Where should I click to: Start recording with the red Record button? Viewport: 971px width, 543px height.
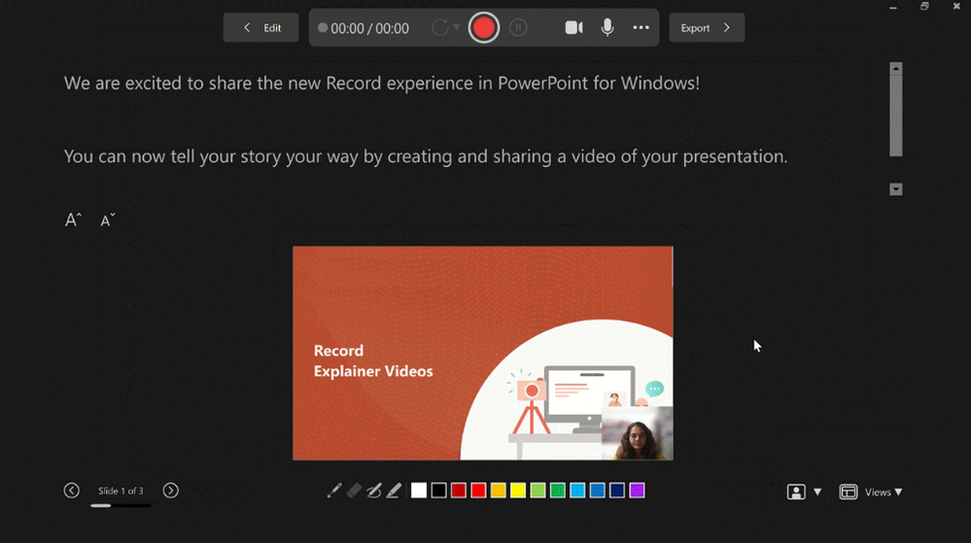pos(484,28)
